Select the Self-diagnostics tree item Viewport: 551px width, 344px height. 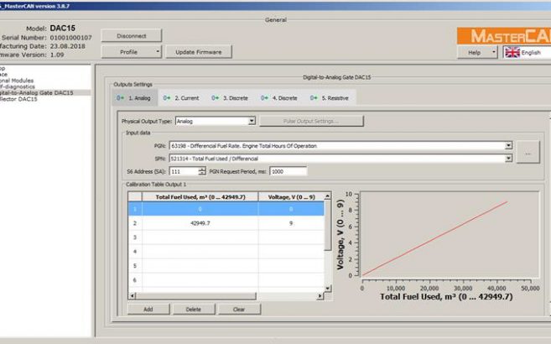coord(18,86)
